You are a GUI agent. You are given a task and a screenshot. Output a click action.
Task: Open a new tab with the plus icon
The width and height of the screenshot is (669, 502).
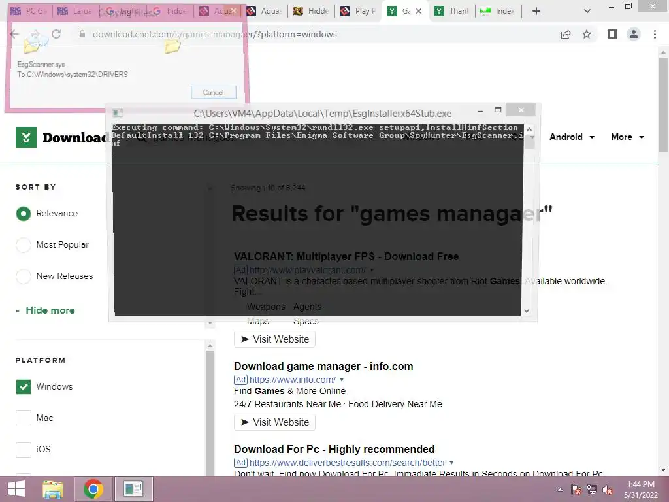[536, 11]
